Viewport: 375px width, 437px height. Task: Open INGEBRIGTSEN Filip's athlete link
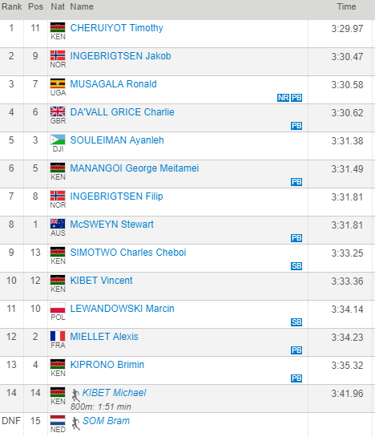coord(116,196)
